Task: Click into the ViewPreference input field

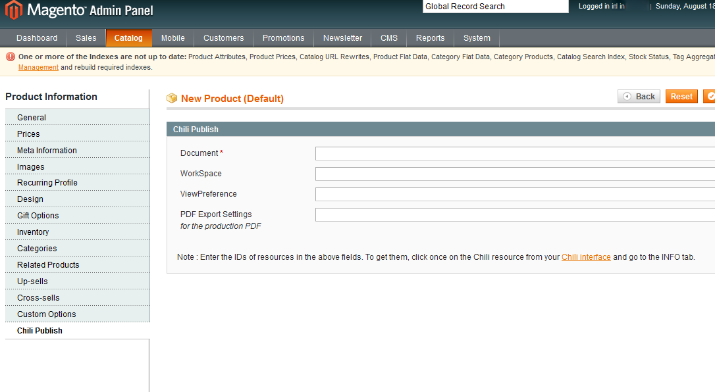Action: [x=516, y=195]
